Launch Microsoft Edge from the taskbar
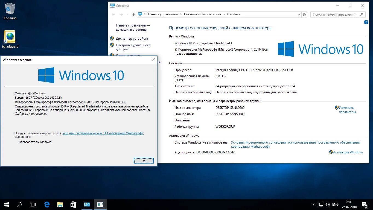Screen dimensions: 373x210 point(47,204)
